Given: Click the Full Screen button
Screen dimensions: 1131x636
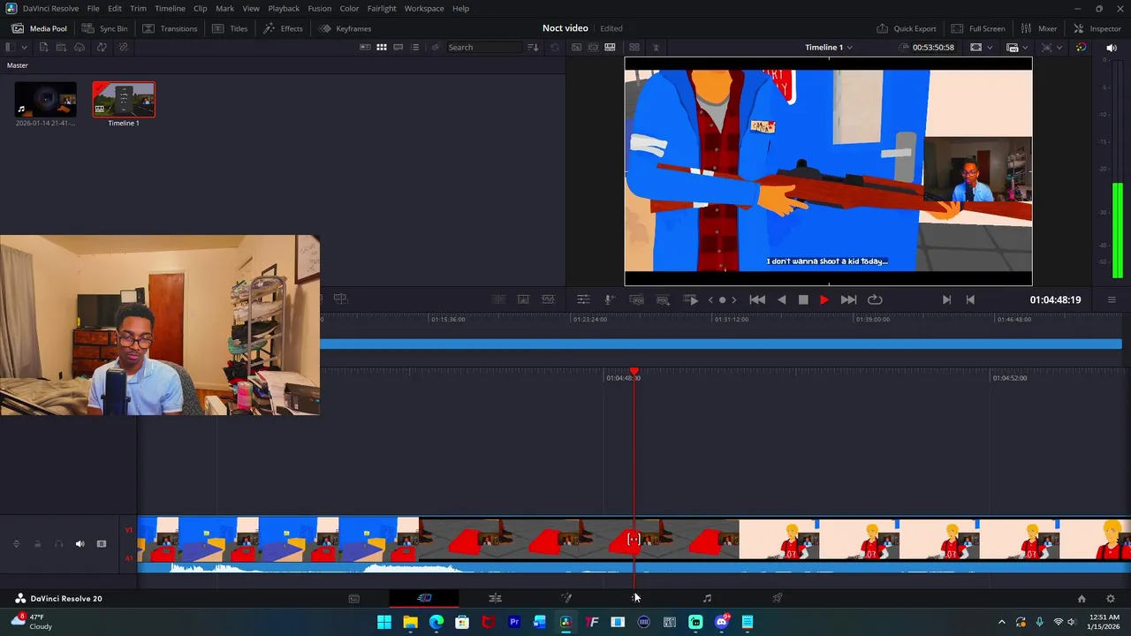Looking at the screenshot, I should coord(977,28).
